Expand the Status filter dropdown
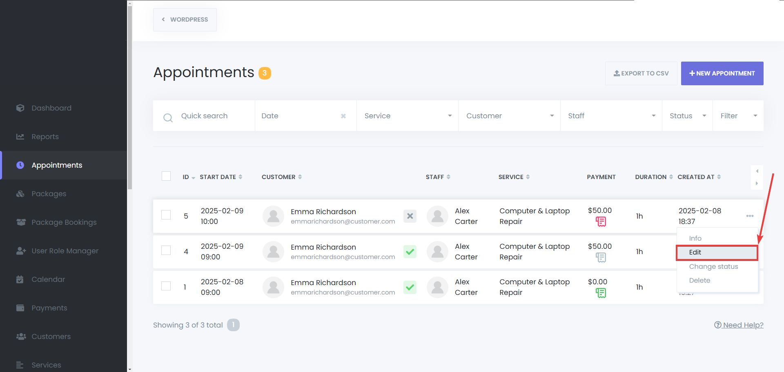 pyautogui.click(x=687, y=116)
